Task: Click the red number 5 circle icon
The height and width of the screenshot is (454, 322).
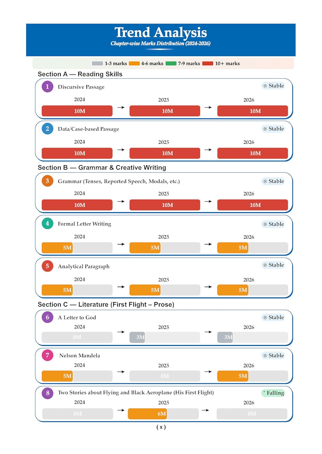Action: [x=47, y=266]
